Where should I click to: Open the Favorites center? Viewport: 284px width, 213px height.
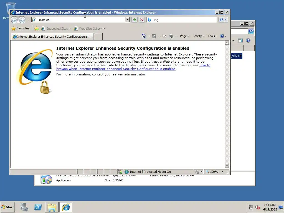pos(20,29)
